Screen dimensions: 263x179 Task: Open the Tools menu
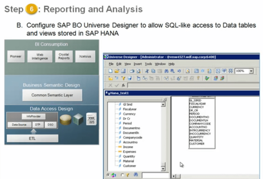point(148,64)
